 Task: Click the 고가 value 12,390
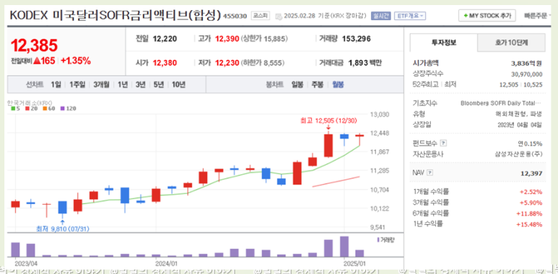[227, 39]
